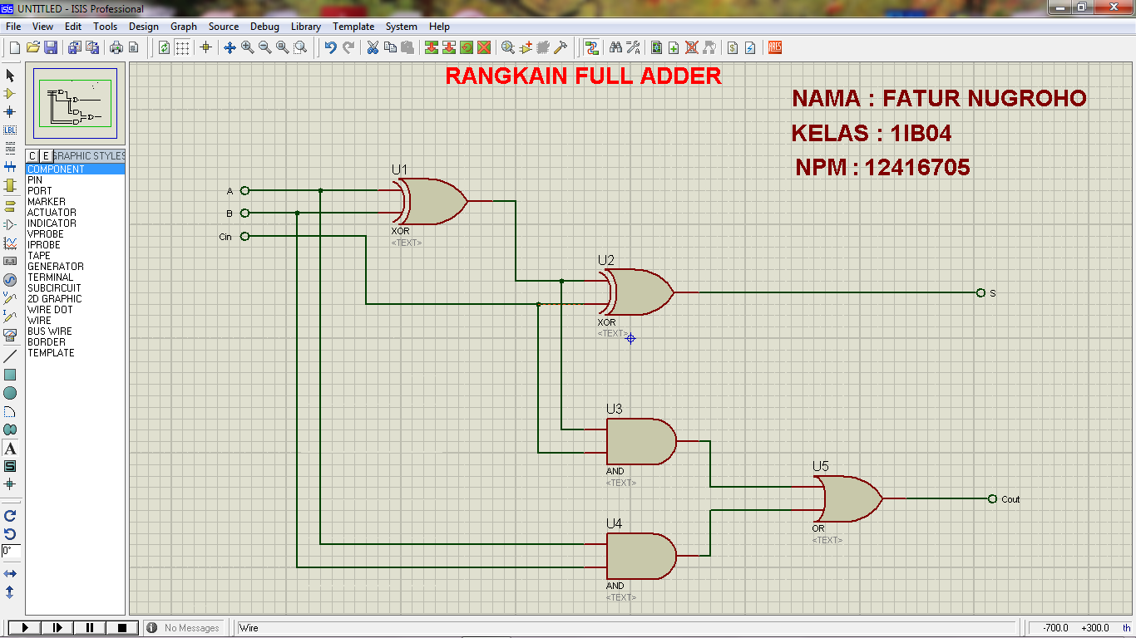Screen dimensions: 1136x638
Task: Select COMPONENT in graphic styles list
Action: tap(76, 169)
